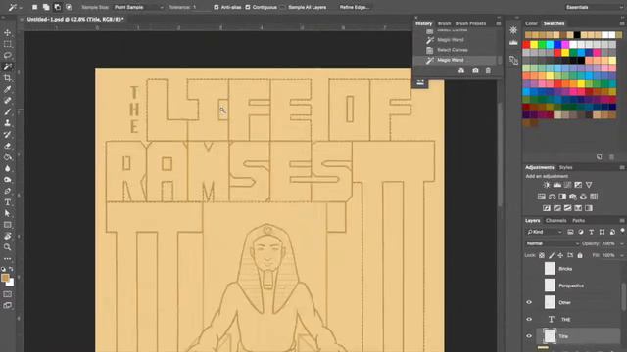627x352 pixels.
Task: Open the Adjustments panel menu
Action: (x=622, y=167)
